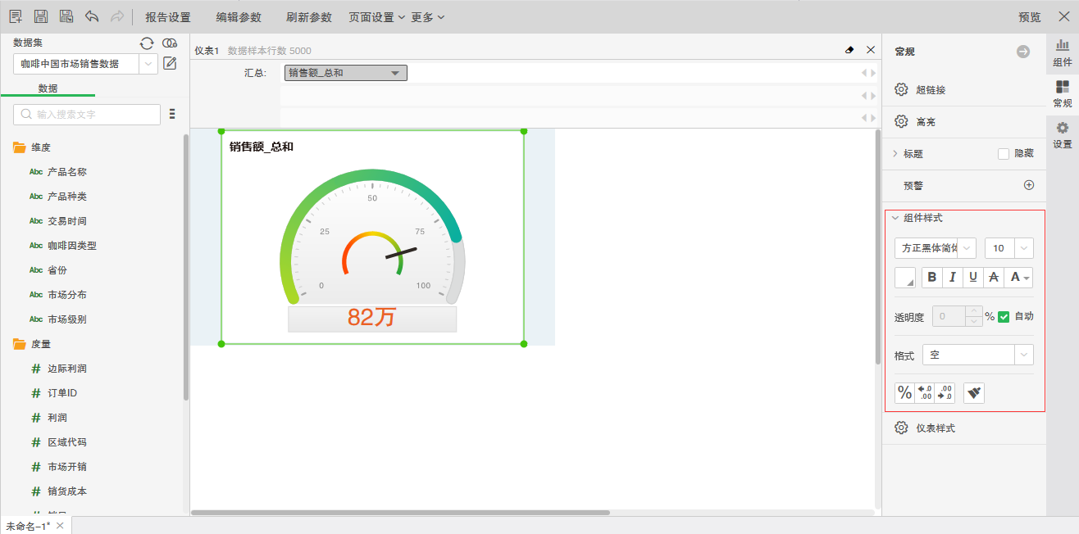This screenshot has width=1079, height=534.
Task: Toggle italic text style
Action: [952, 278]
